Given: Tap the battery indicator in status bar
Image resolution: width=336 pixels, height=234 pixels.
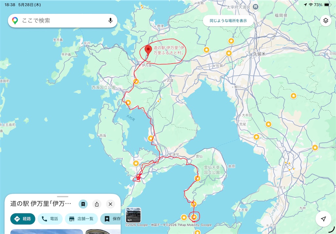Looking at the screenshot, I should [328, 5].
